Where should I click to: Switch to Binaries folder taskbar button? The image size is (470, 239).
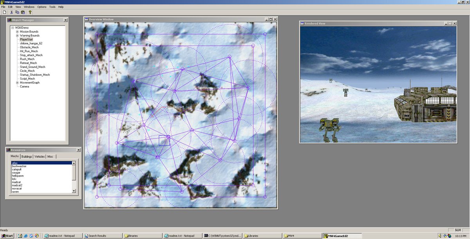click(143, 235)
